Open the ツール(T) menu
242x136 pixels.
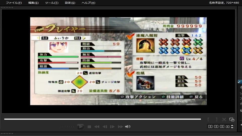click(52, 3)
